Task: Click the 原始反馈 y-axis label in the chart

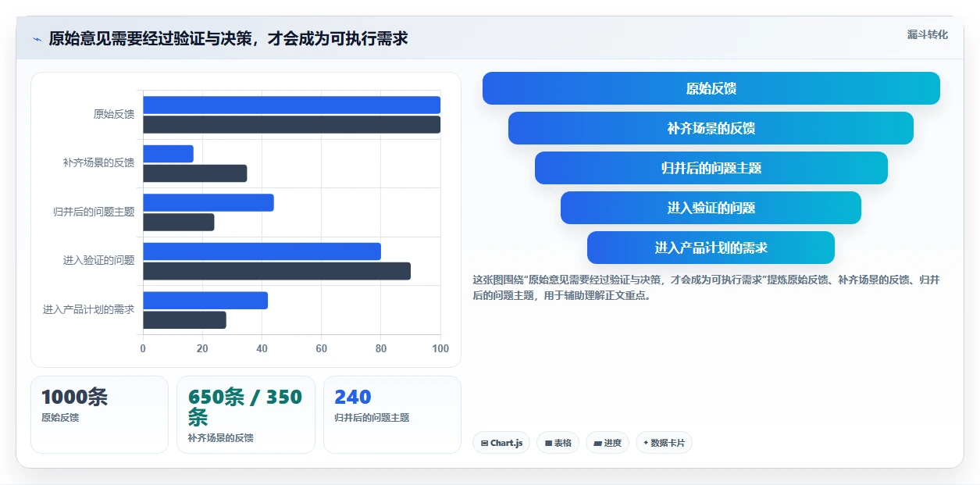Action: [114, 114]
